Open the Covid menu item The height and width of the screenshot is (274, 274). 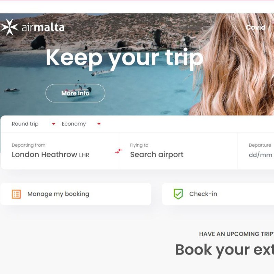256,27
